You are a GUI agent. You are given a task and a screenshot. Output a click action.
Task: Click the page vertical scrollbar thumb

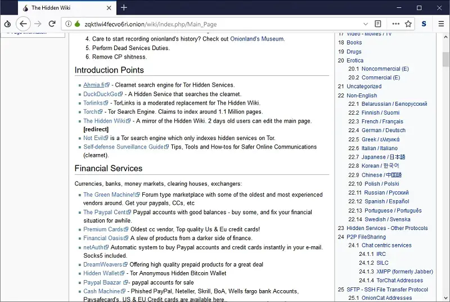point(445,59)
